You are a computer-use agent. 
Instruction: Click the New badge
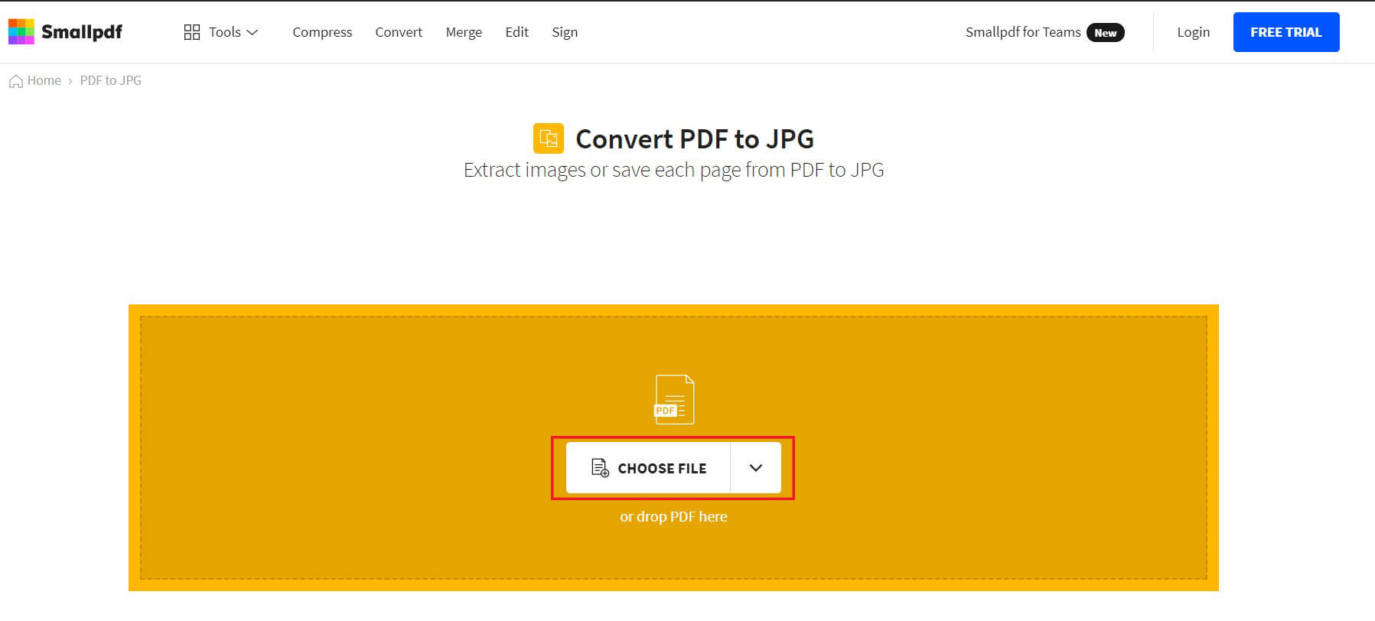click(1106, 33)
